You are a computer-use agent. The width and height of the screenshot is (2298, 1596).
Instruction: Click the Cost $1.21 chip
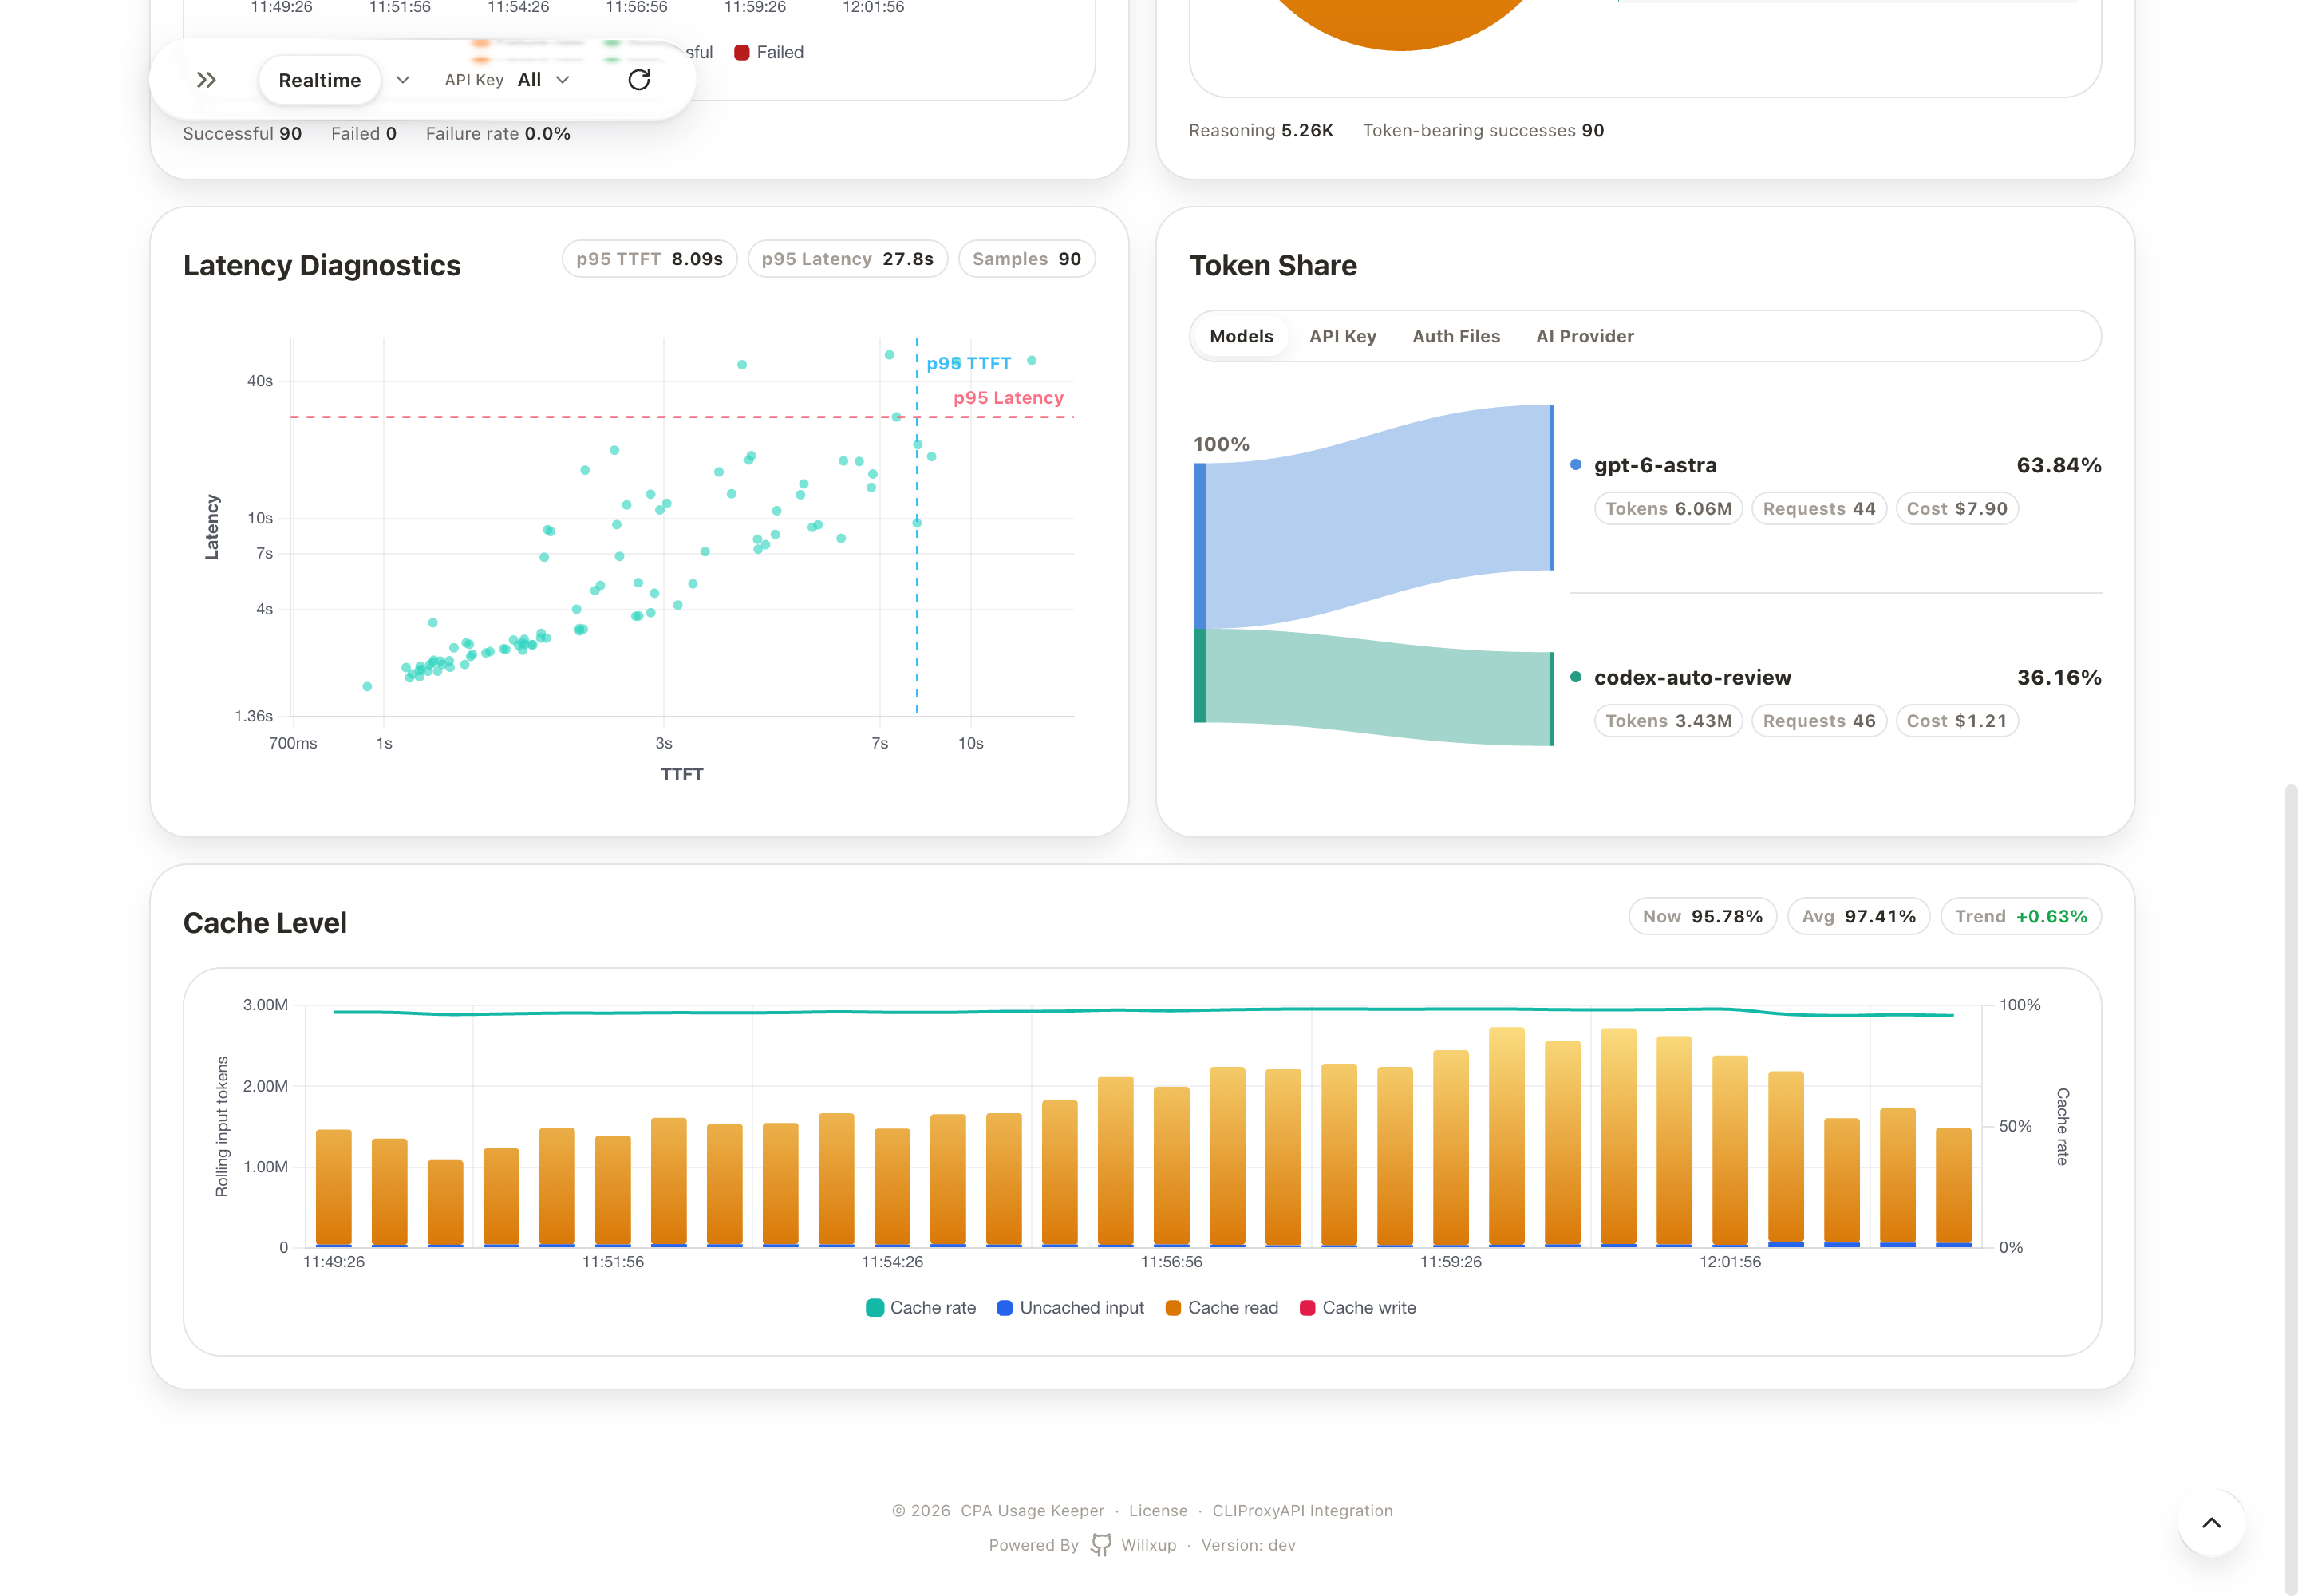coord(1956,721)
